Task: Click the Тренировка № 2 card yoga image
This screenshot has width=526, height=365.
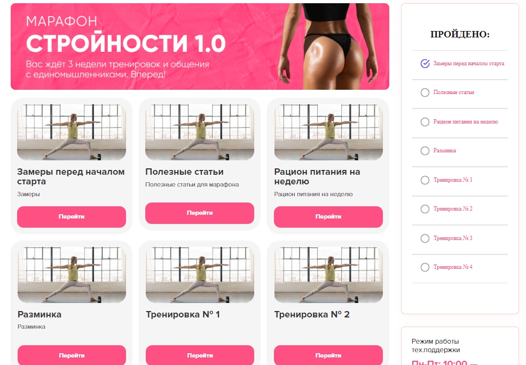Action: (x=328, y=275)
